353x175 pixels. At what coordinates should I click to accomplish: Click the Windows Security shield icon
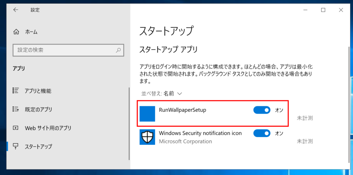pyautogui.click(x=147, y=137)
